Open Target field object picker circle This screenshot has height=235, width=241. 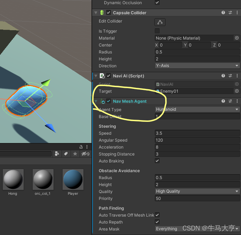pos(237,91)
